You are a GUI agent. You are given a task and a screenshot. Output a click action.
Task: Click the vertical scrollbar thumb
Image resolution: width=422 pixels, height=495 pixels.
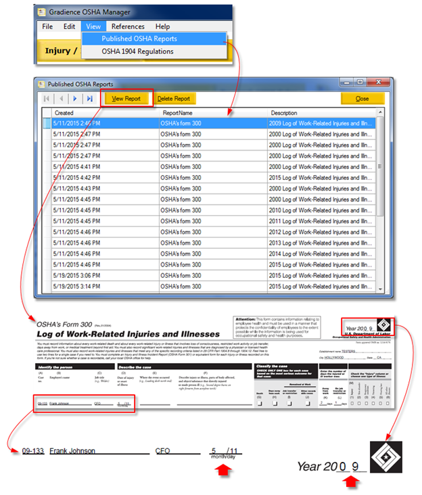(380, 166)
